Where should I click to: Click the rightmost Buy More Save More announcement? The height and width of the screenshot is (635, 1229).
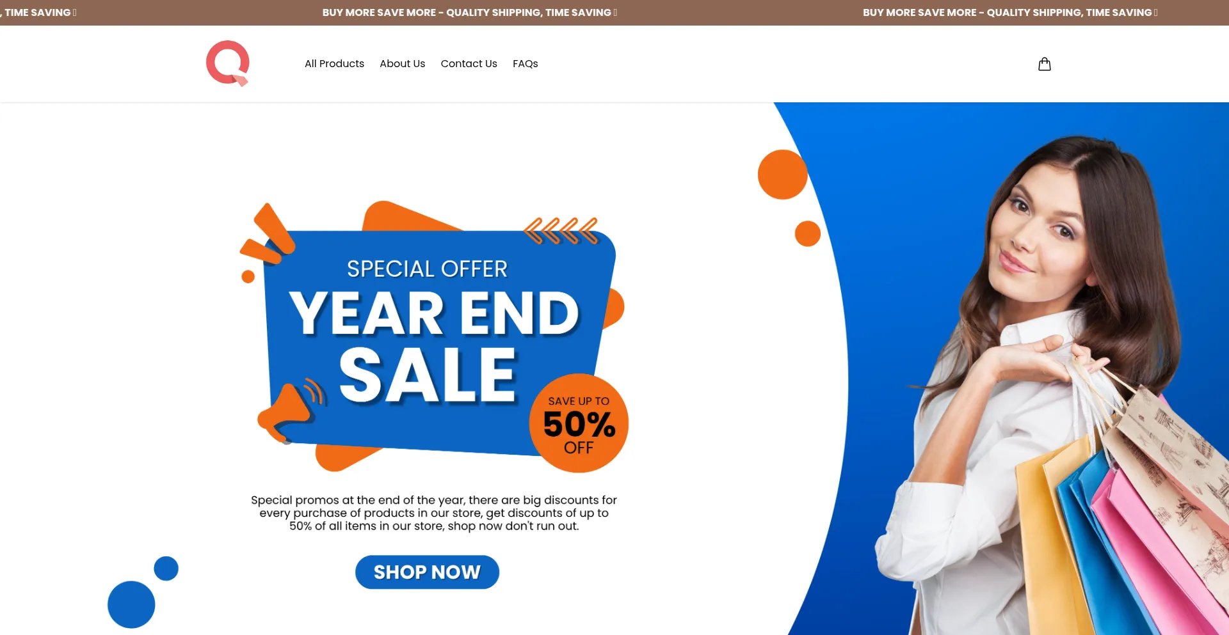coord(1009,12)
